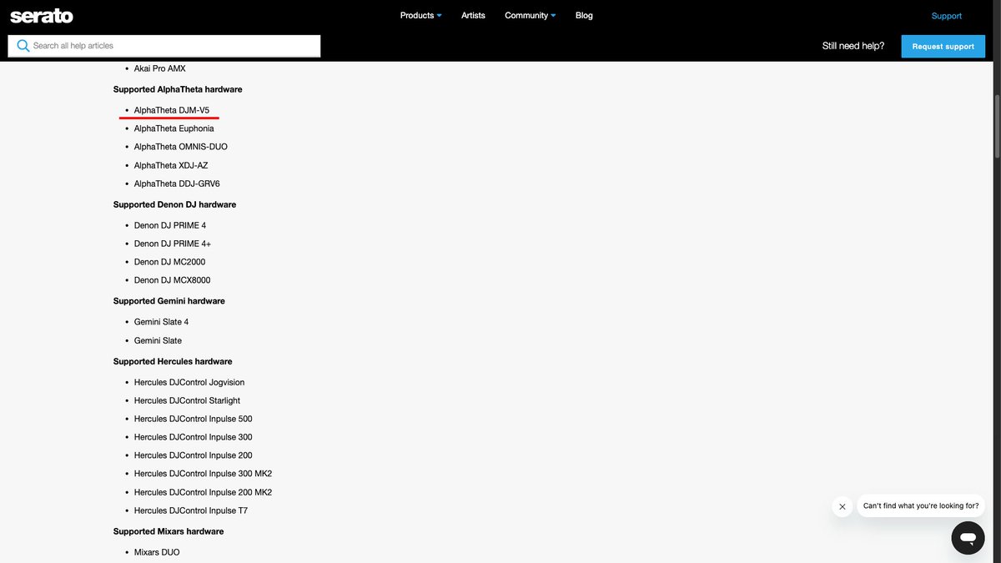Click the Supported Gemini hardware heading

coord(169,301)
